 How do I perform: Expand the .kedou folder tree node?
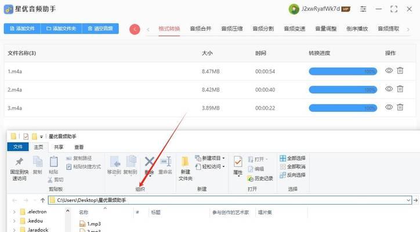(14, 221)
